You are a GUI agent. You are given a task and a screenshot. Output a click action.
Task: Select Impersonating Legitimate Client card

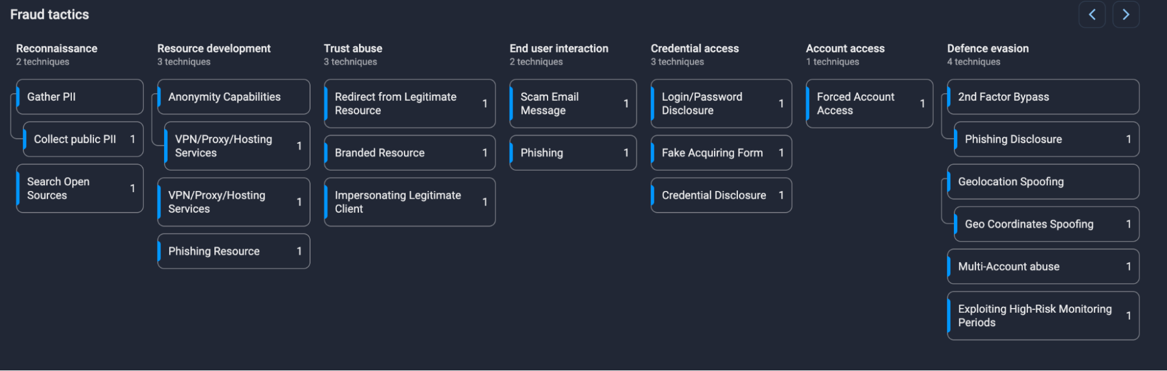[x=409, y=202]
